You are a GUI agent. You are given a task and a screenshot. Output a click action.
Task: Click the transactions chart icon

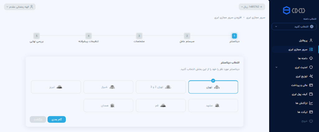tap(311, 103)
